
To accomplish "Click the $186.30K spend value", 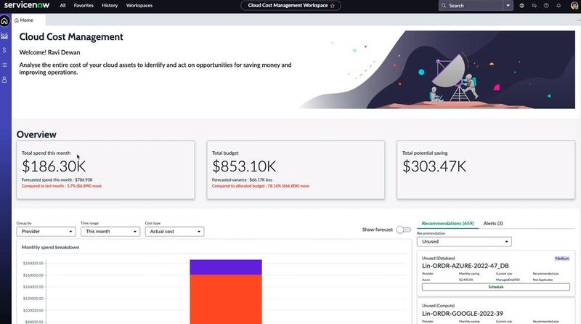I will (x=54, y=166).
